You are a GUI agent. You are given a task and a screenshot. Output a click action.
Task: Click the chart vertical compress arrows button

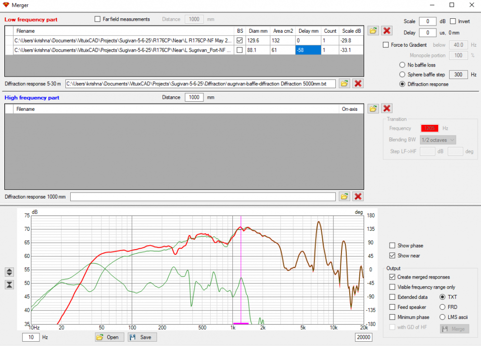[x=10, y=284]
